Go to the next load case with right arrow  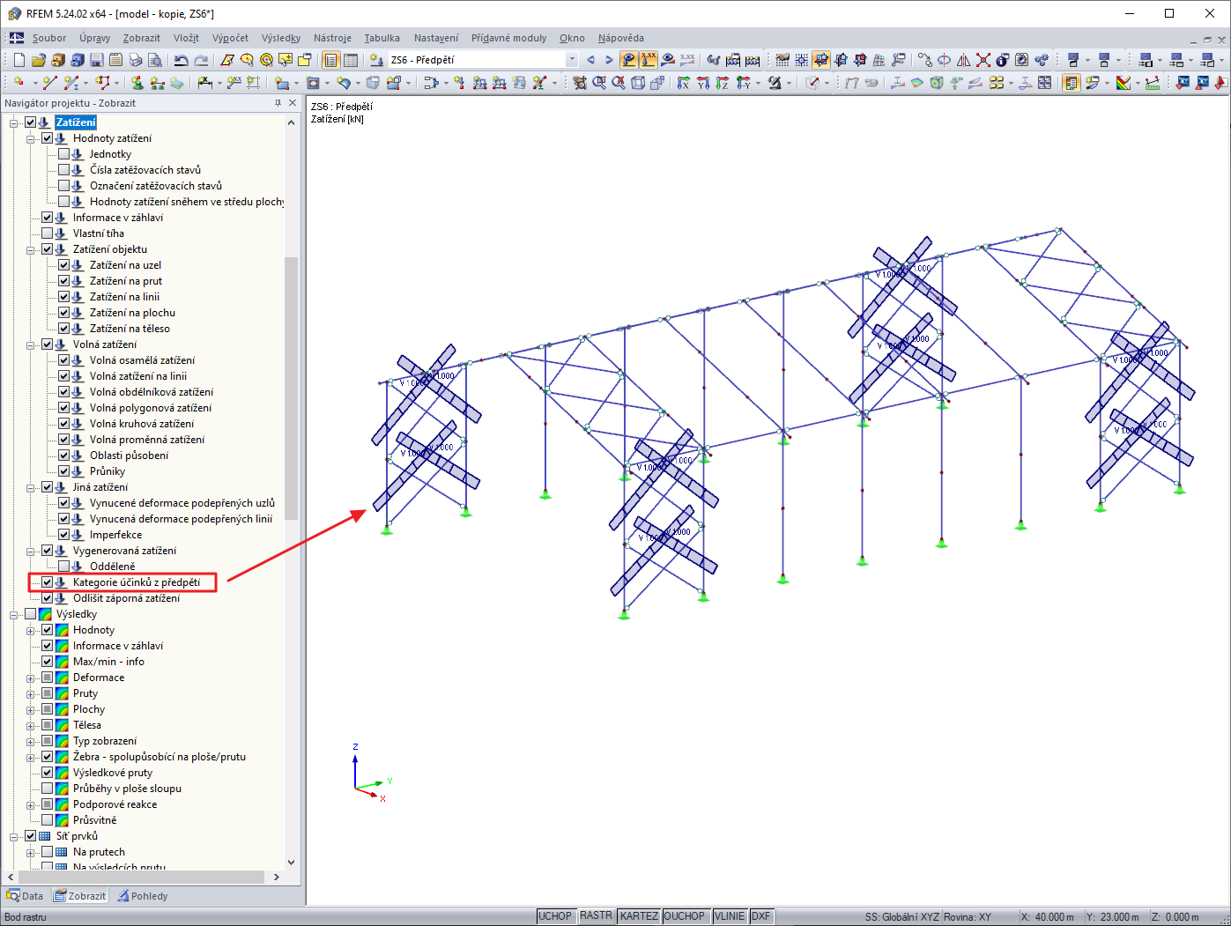coord(609,60)
